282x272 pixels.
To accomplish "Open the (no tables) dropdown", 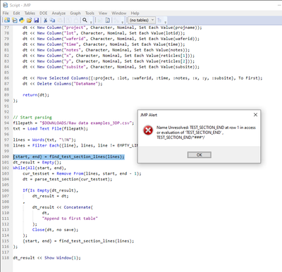I will coord(141,20).
